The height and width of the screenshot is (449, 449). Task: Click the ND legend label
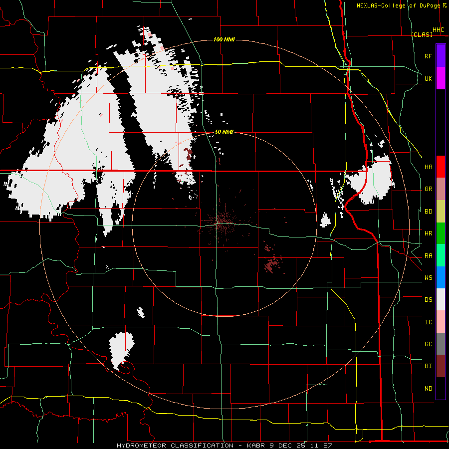point(428,389)
